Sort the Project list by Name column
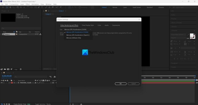 click(x=5, y=32)
